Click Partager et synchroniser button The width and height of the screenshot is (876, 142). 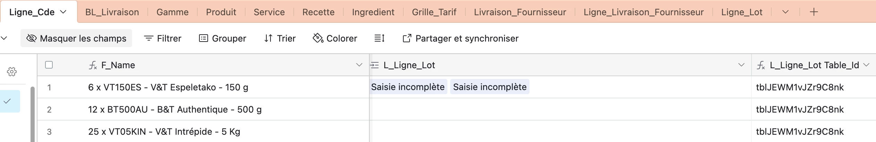(461, 38)
